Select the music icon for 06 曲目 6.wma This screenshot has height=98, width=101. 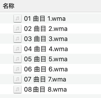[18, 69]
